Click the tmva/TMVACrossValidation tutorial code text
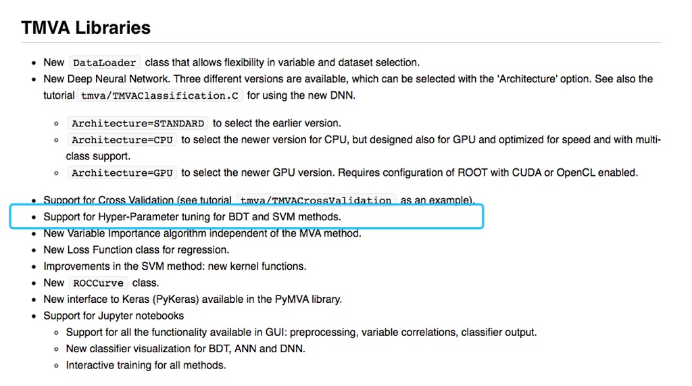The width and height of the screenshot is (692, 386). [316, 200]
